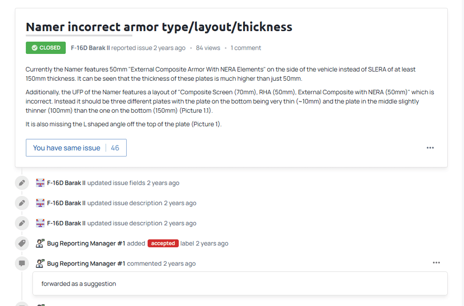
Task: Click the tag icon next to label event
Action: [22, 243]
